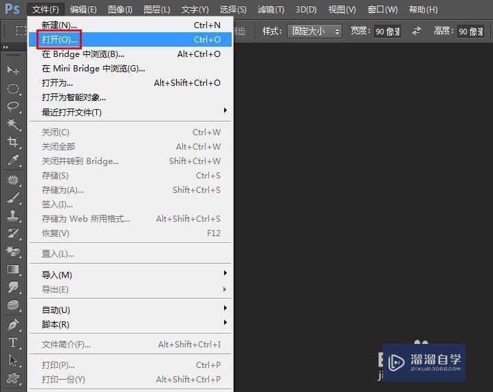
Task: Open the 滤镜(T) menu
Action: [x=271, y=10]
